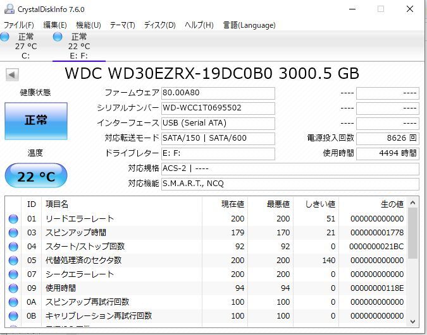The height and width of the screenshot is (335, 427).
Task: Click the blue status orb for C: drive
Action: [x=4, y=37]
